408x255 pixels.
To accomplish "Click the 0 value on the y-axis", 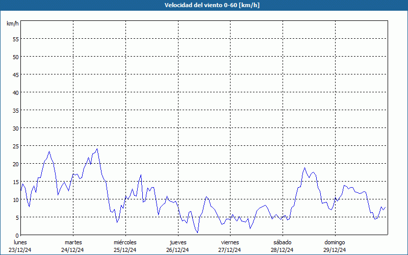I will point(17,236).
